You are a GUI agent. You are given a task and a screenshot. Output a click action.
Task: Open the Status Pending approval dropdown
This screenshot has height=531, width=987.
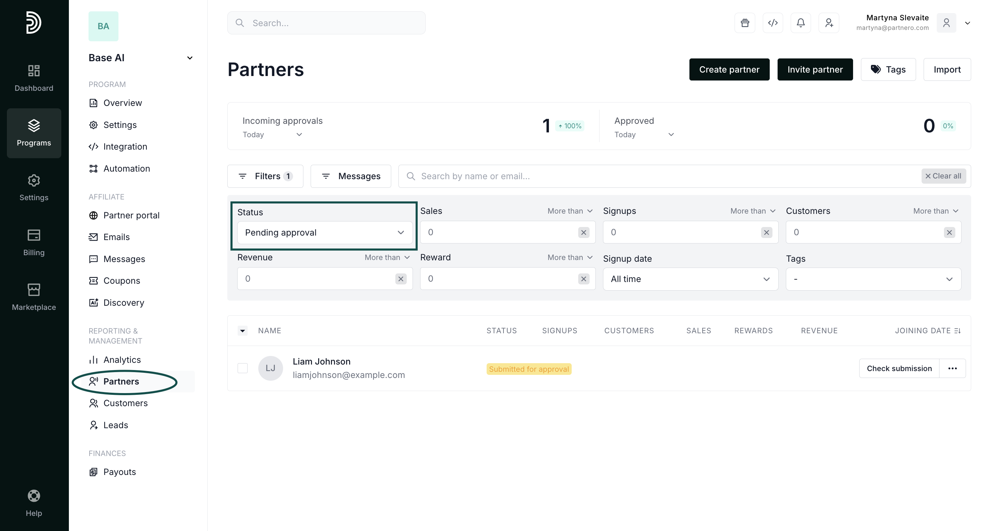324,232
